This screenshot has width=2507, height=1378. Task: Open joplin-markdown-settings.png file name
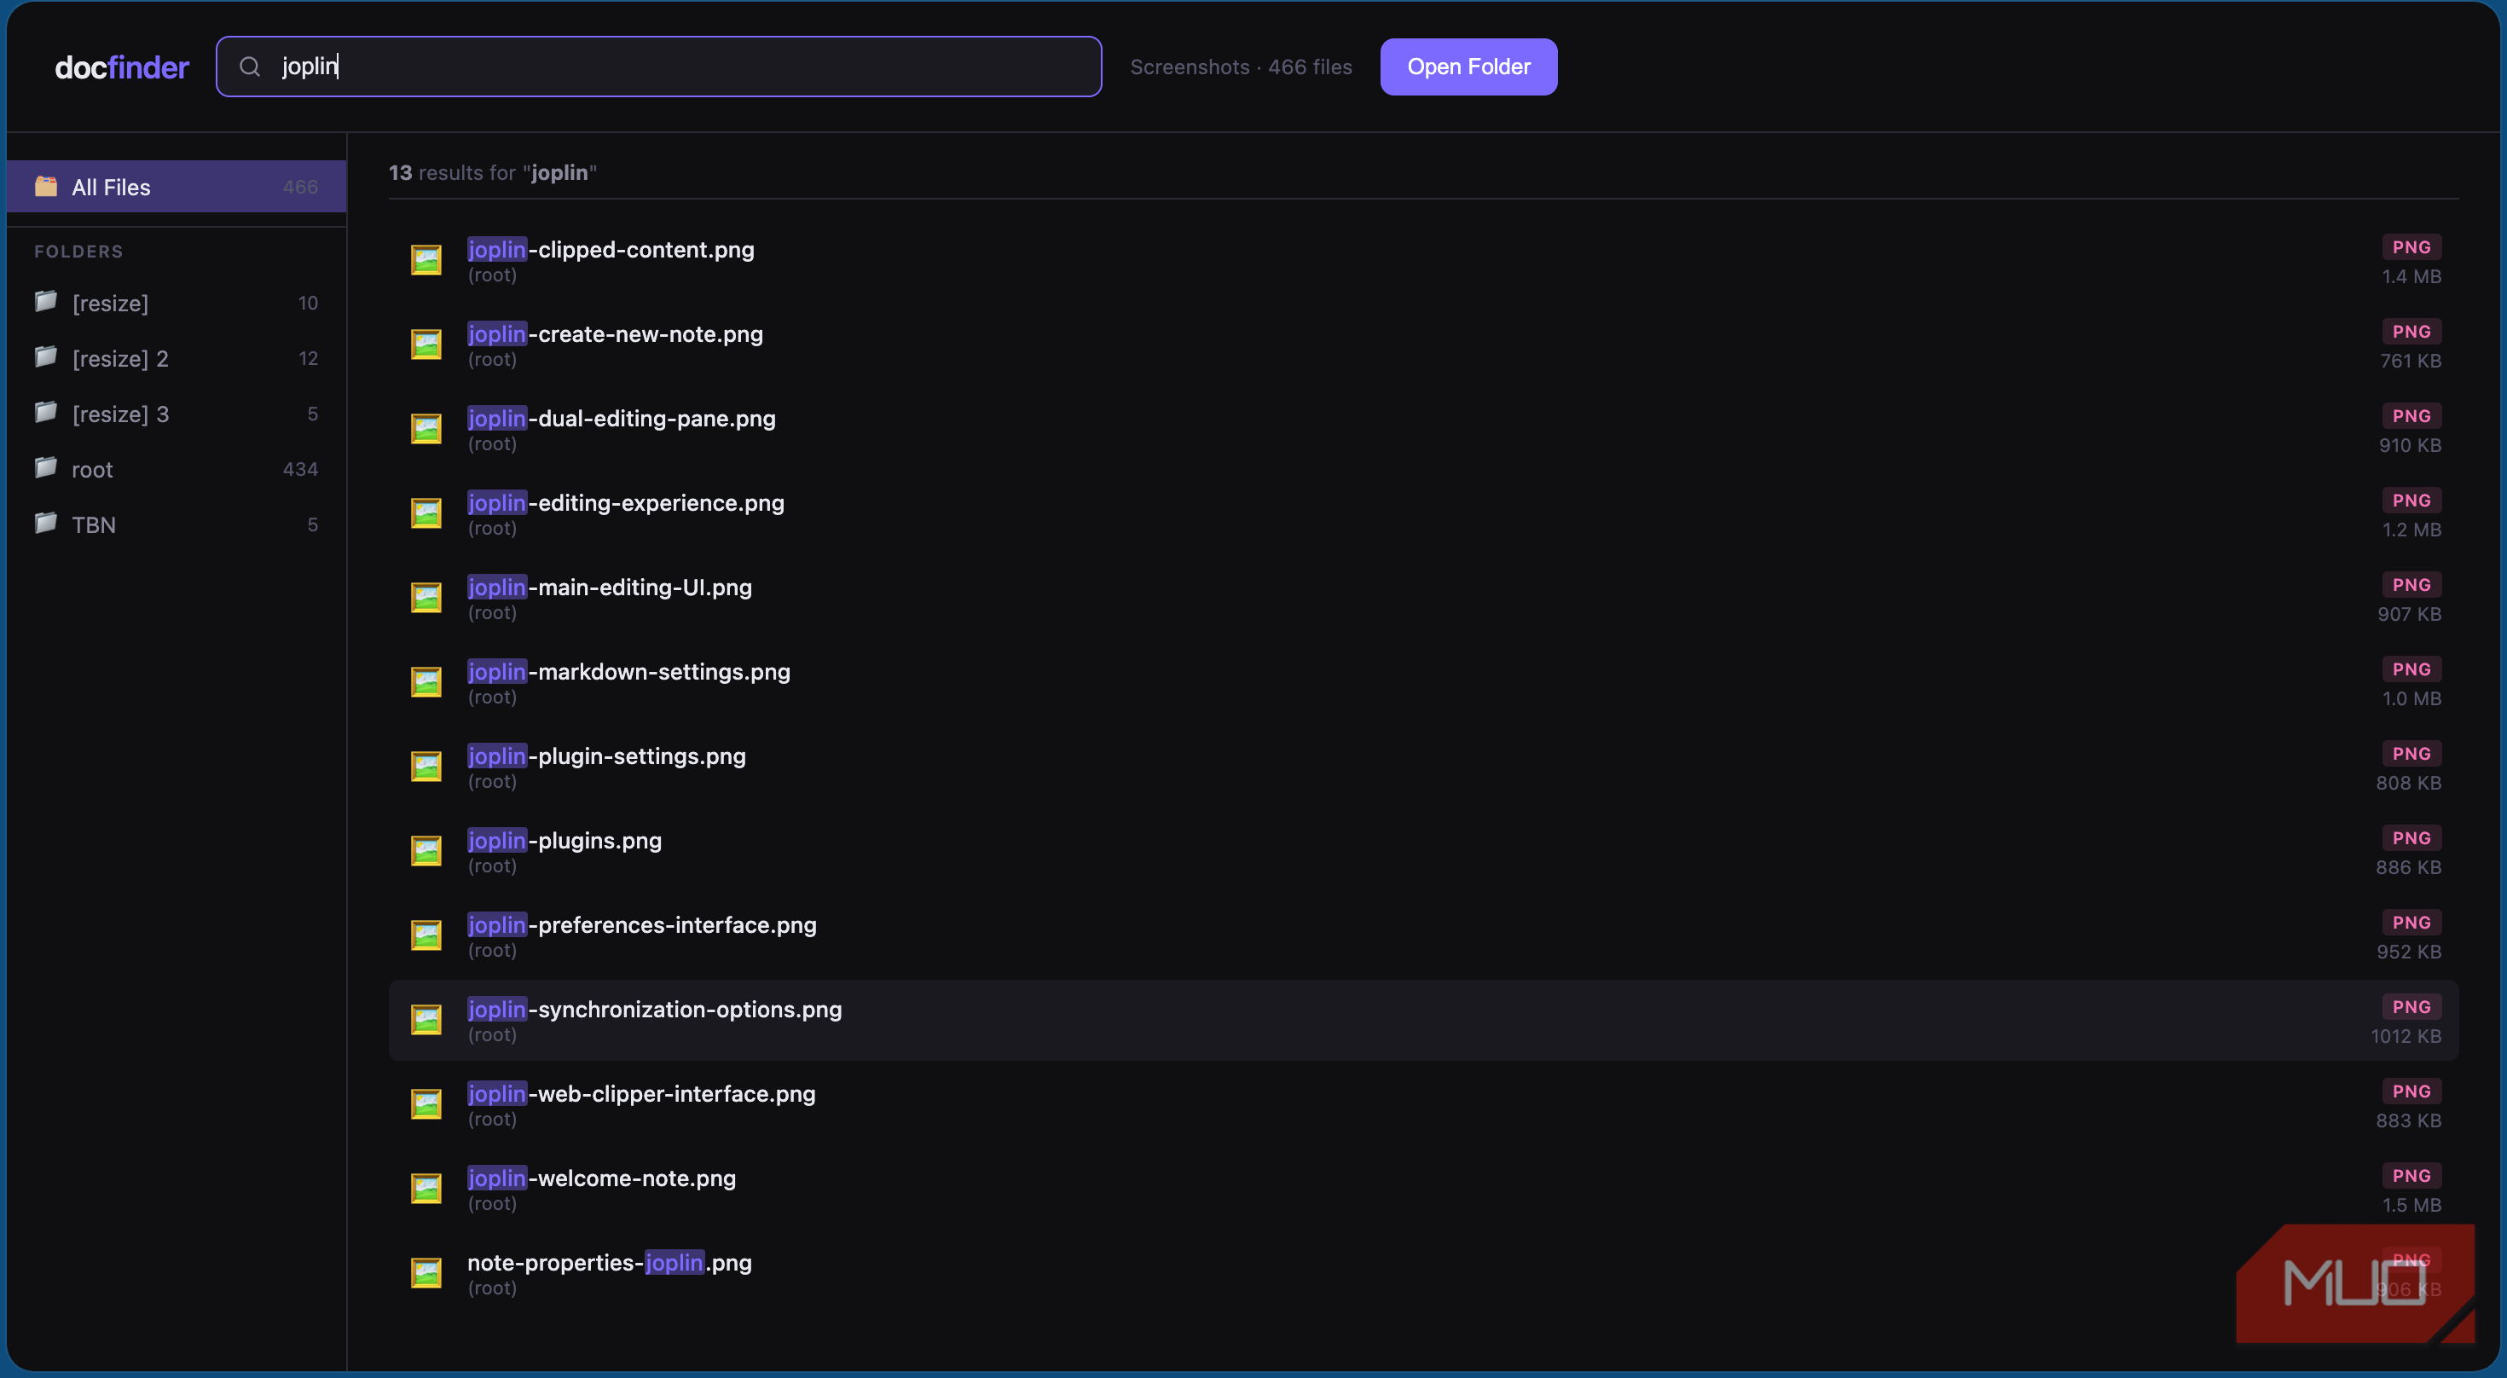click(628, 671)
